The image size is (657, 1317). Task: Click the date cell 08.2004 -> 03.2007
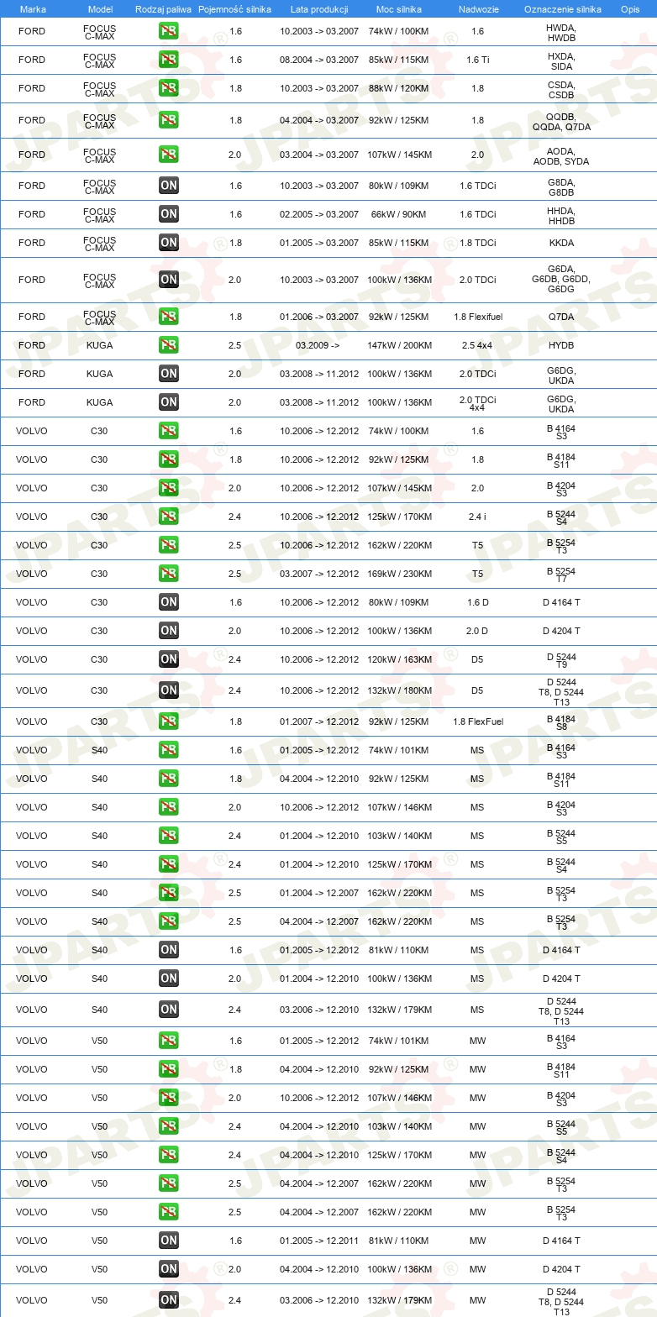(x=319, y=60)
